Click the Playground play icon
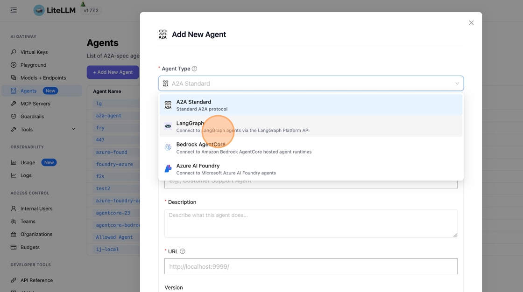This screenshot has height=292, width=523. pos(14,65)
